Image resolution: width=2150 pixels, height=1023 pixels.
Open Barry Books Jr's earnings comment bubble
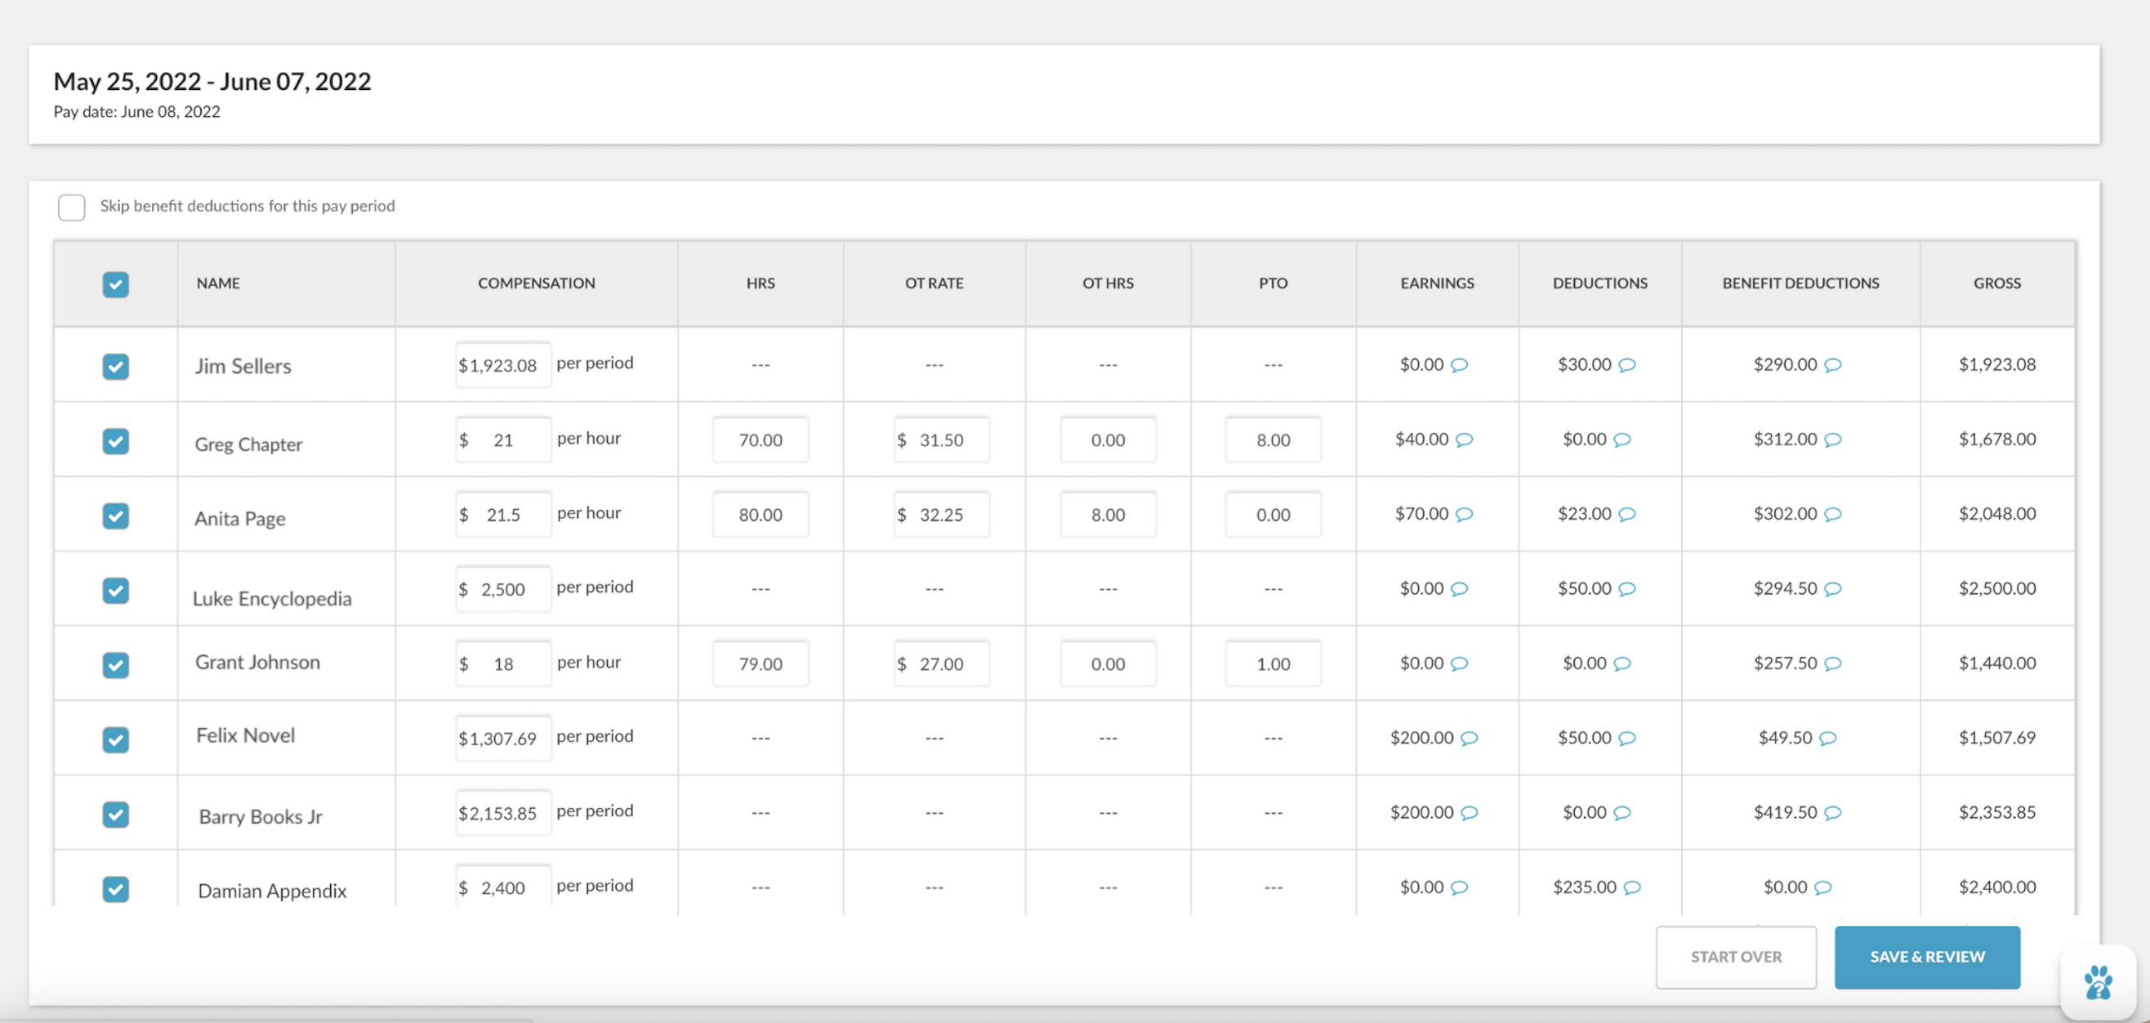click(1468, 812)
